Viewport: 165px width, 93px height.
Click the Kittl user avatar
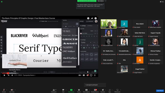tap(96, 21)
